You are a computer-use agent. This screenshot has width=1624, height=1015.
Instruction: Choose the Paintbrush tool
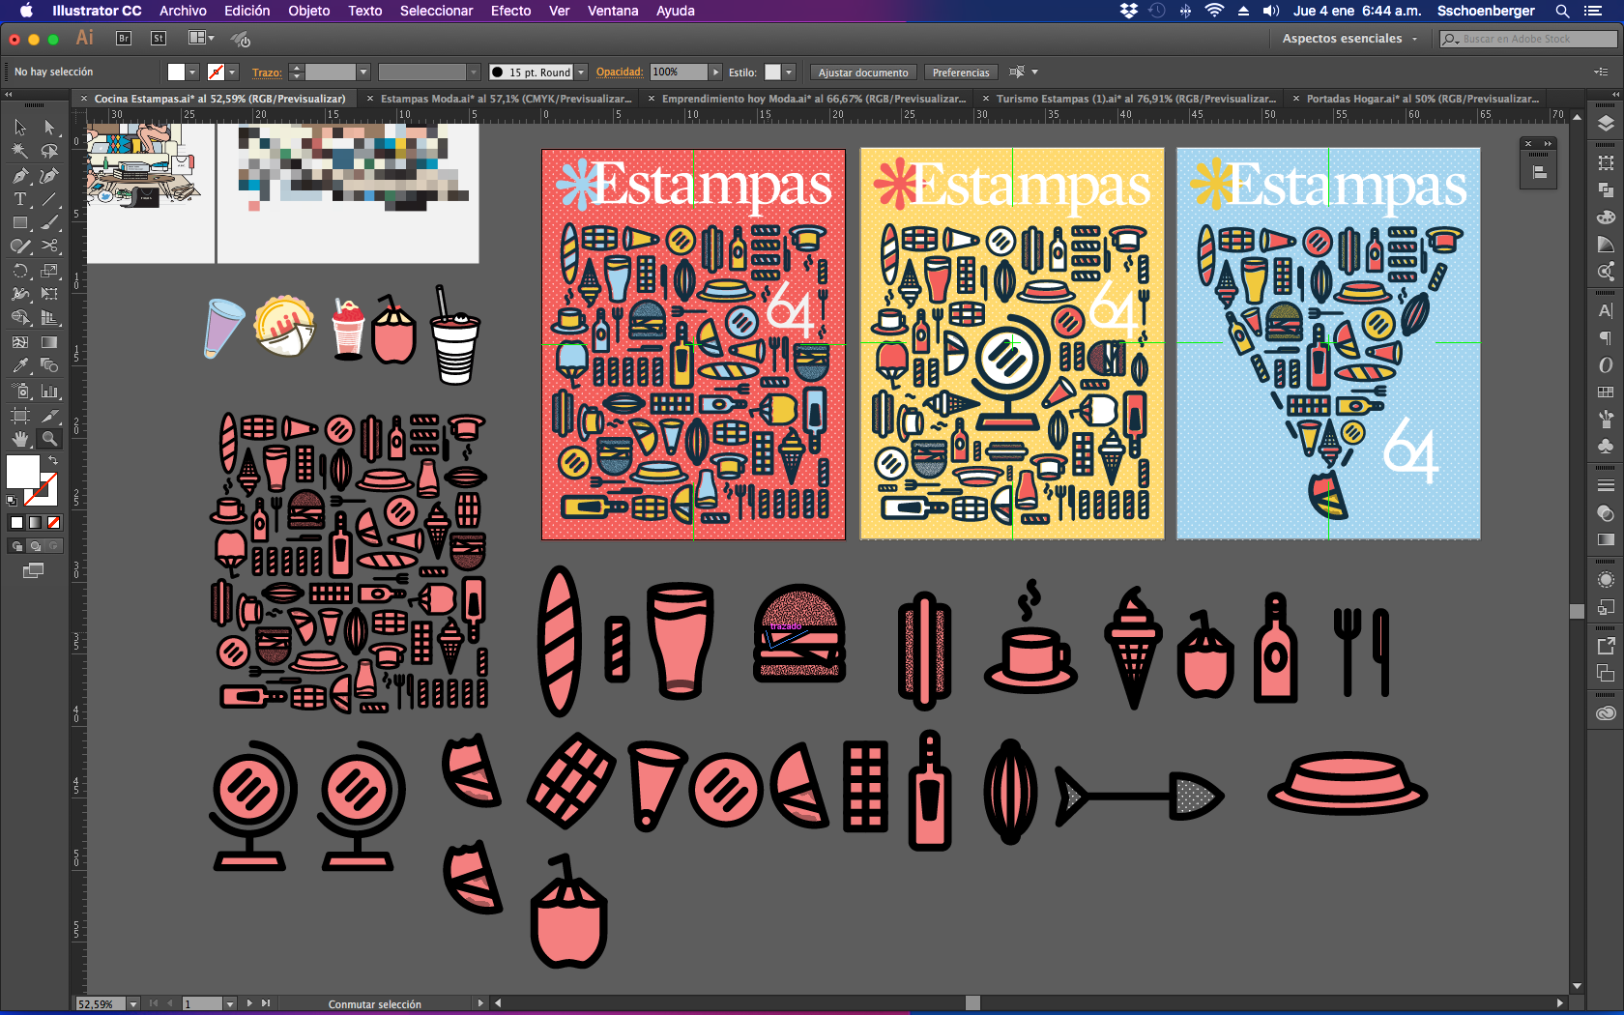click(49, 223)
